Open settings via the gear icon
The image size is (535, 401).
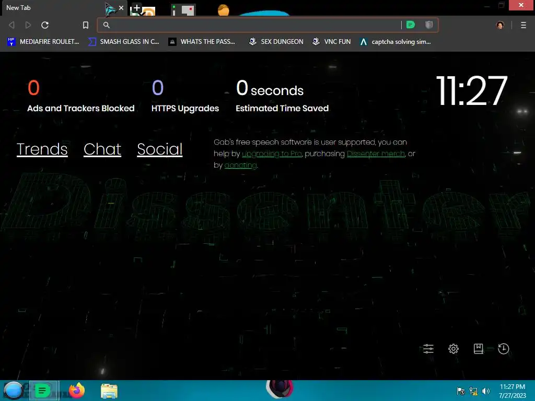click(x=453, y=348)
